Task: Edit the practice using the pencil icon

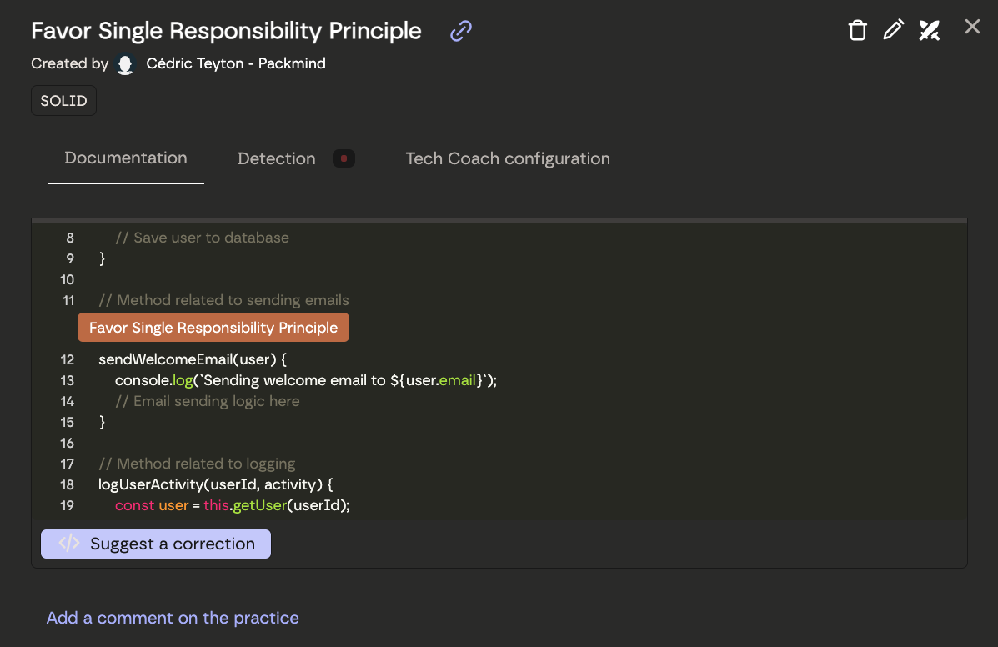Action: 893,31
